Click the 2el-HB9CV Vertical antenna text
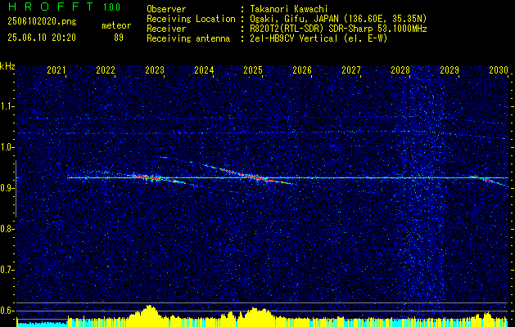515x327 pixels. 318,38
